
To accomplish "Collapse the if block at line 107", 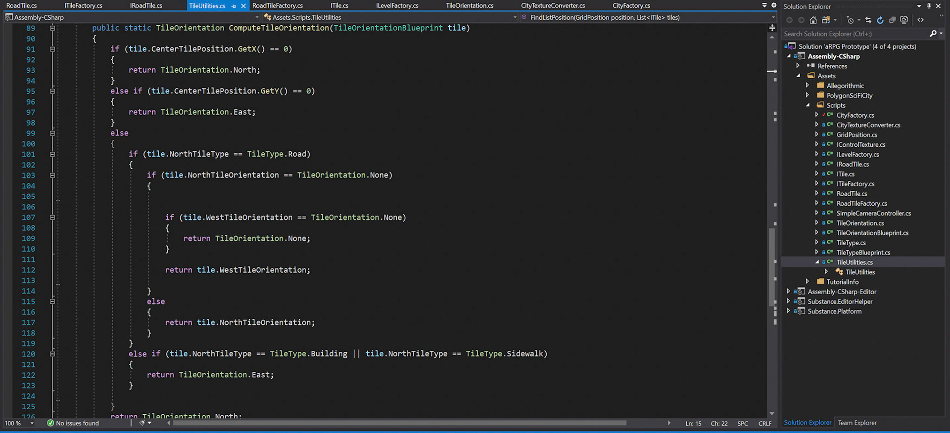I will click(52, 217).
